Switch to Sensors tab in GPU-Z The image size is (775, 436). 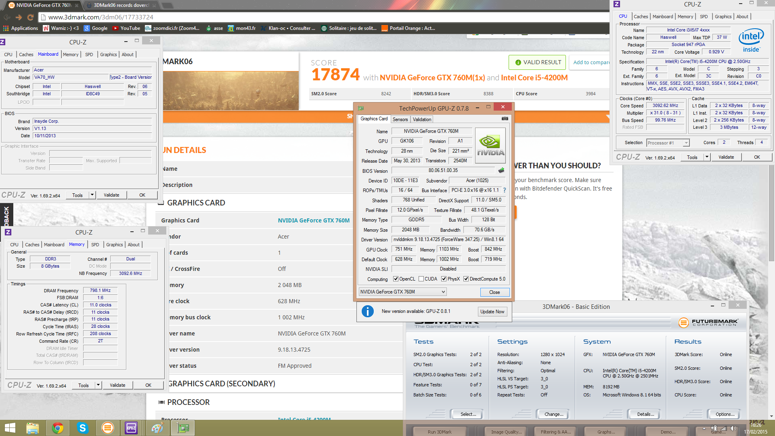tap(400, 119)
